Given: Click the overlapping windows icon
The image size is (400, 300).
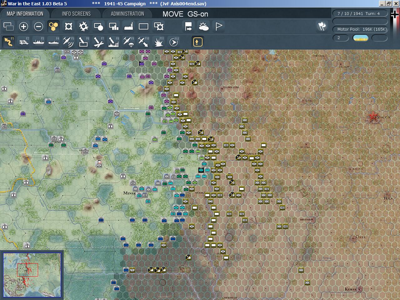Looking at the screenshot, I should 8,27.
